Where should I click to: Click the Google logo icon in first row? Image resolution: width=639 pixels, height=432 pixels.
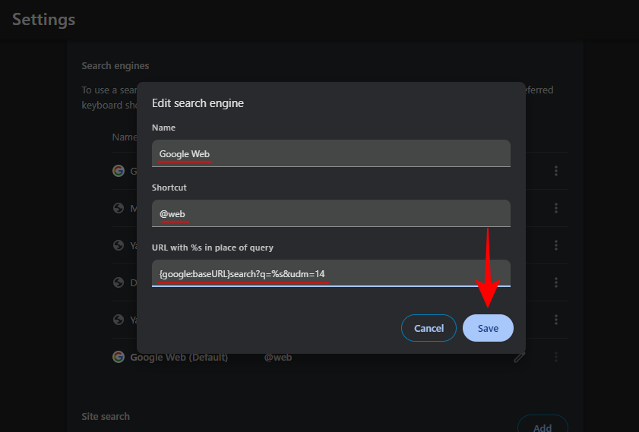coord(119,171)
